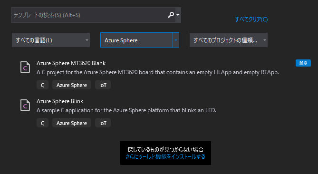
Task: Click the C tag under Azure Sphere Blink
Action: [42, 123]
